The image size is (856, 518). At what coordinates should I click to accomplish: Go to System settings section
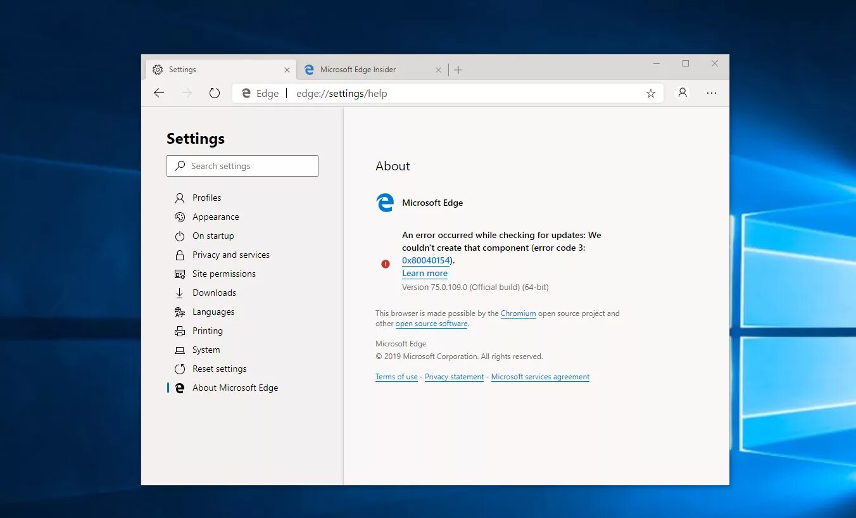(206, 350)
